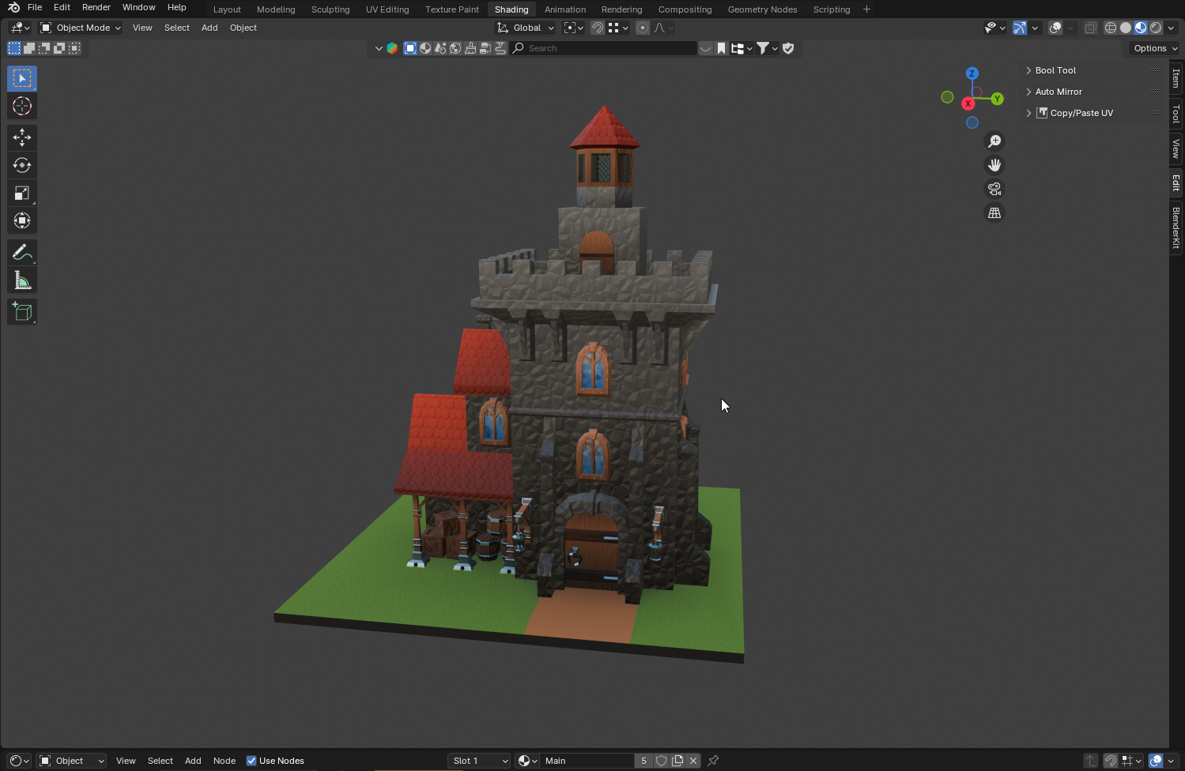Select the Measure tool
This screenshot has height=771, width=1185.
point(22,280)
